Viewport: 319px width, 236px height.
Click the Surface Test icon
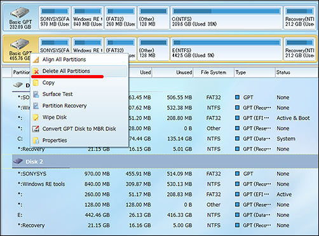(x=36, y=94)
